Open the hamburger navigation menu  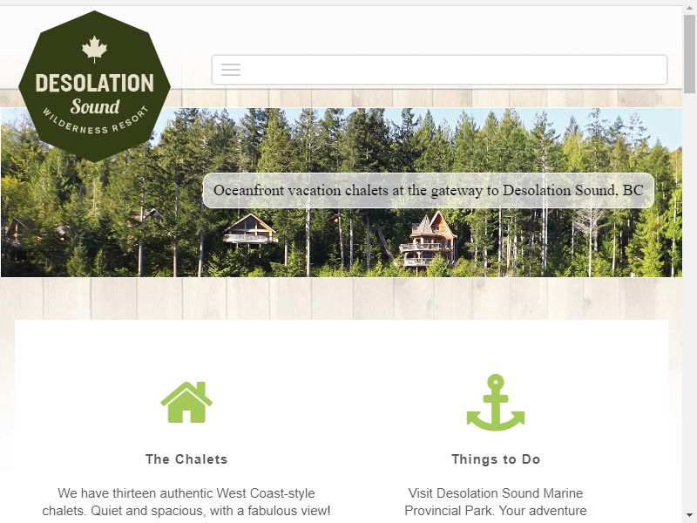pyautogui.click(x=231, y=70)
